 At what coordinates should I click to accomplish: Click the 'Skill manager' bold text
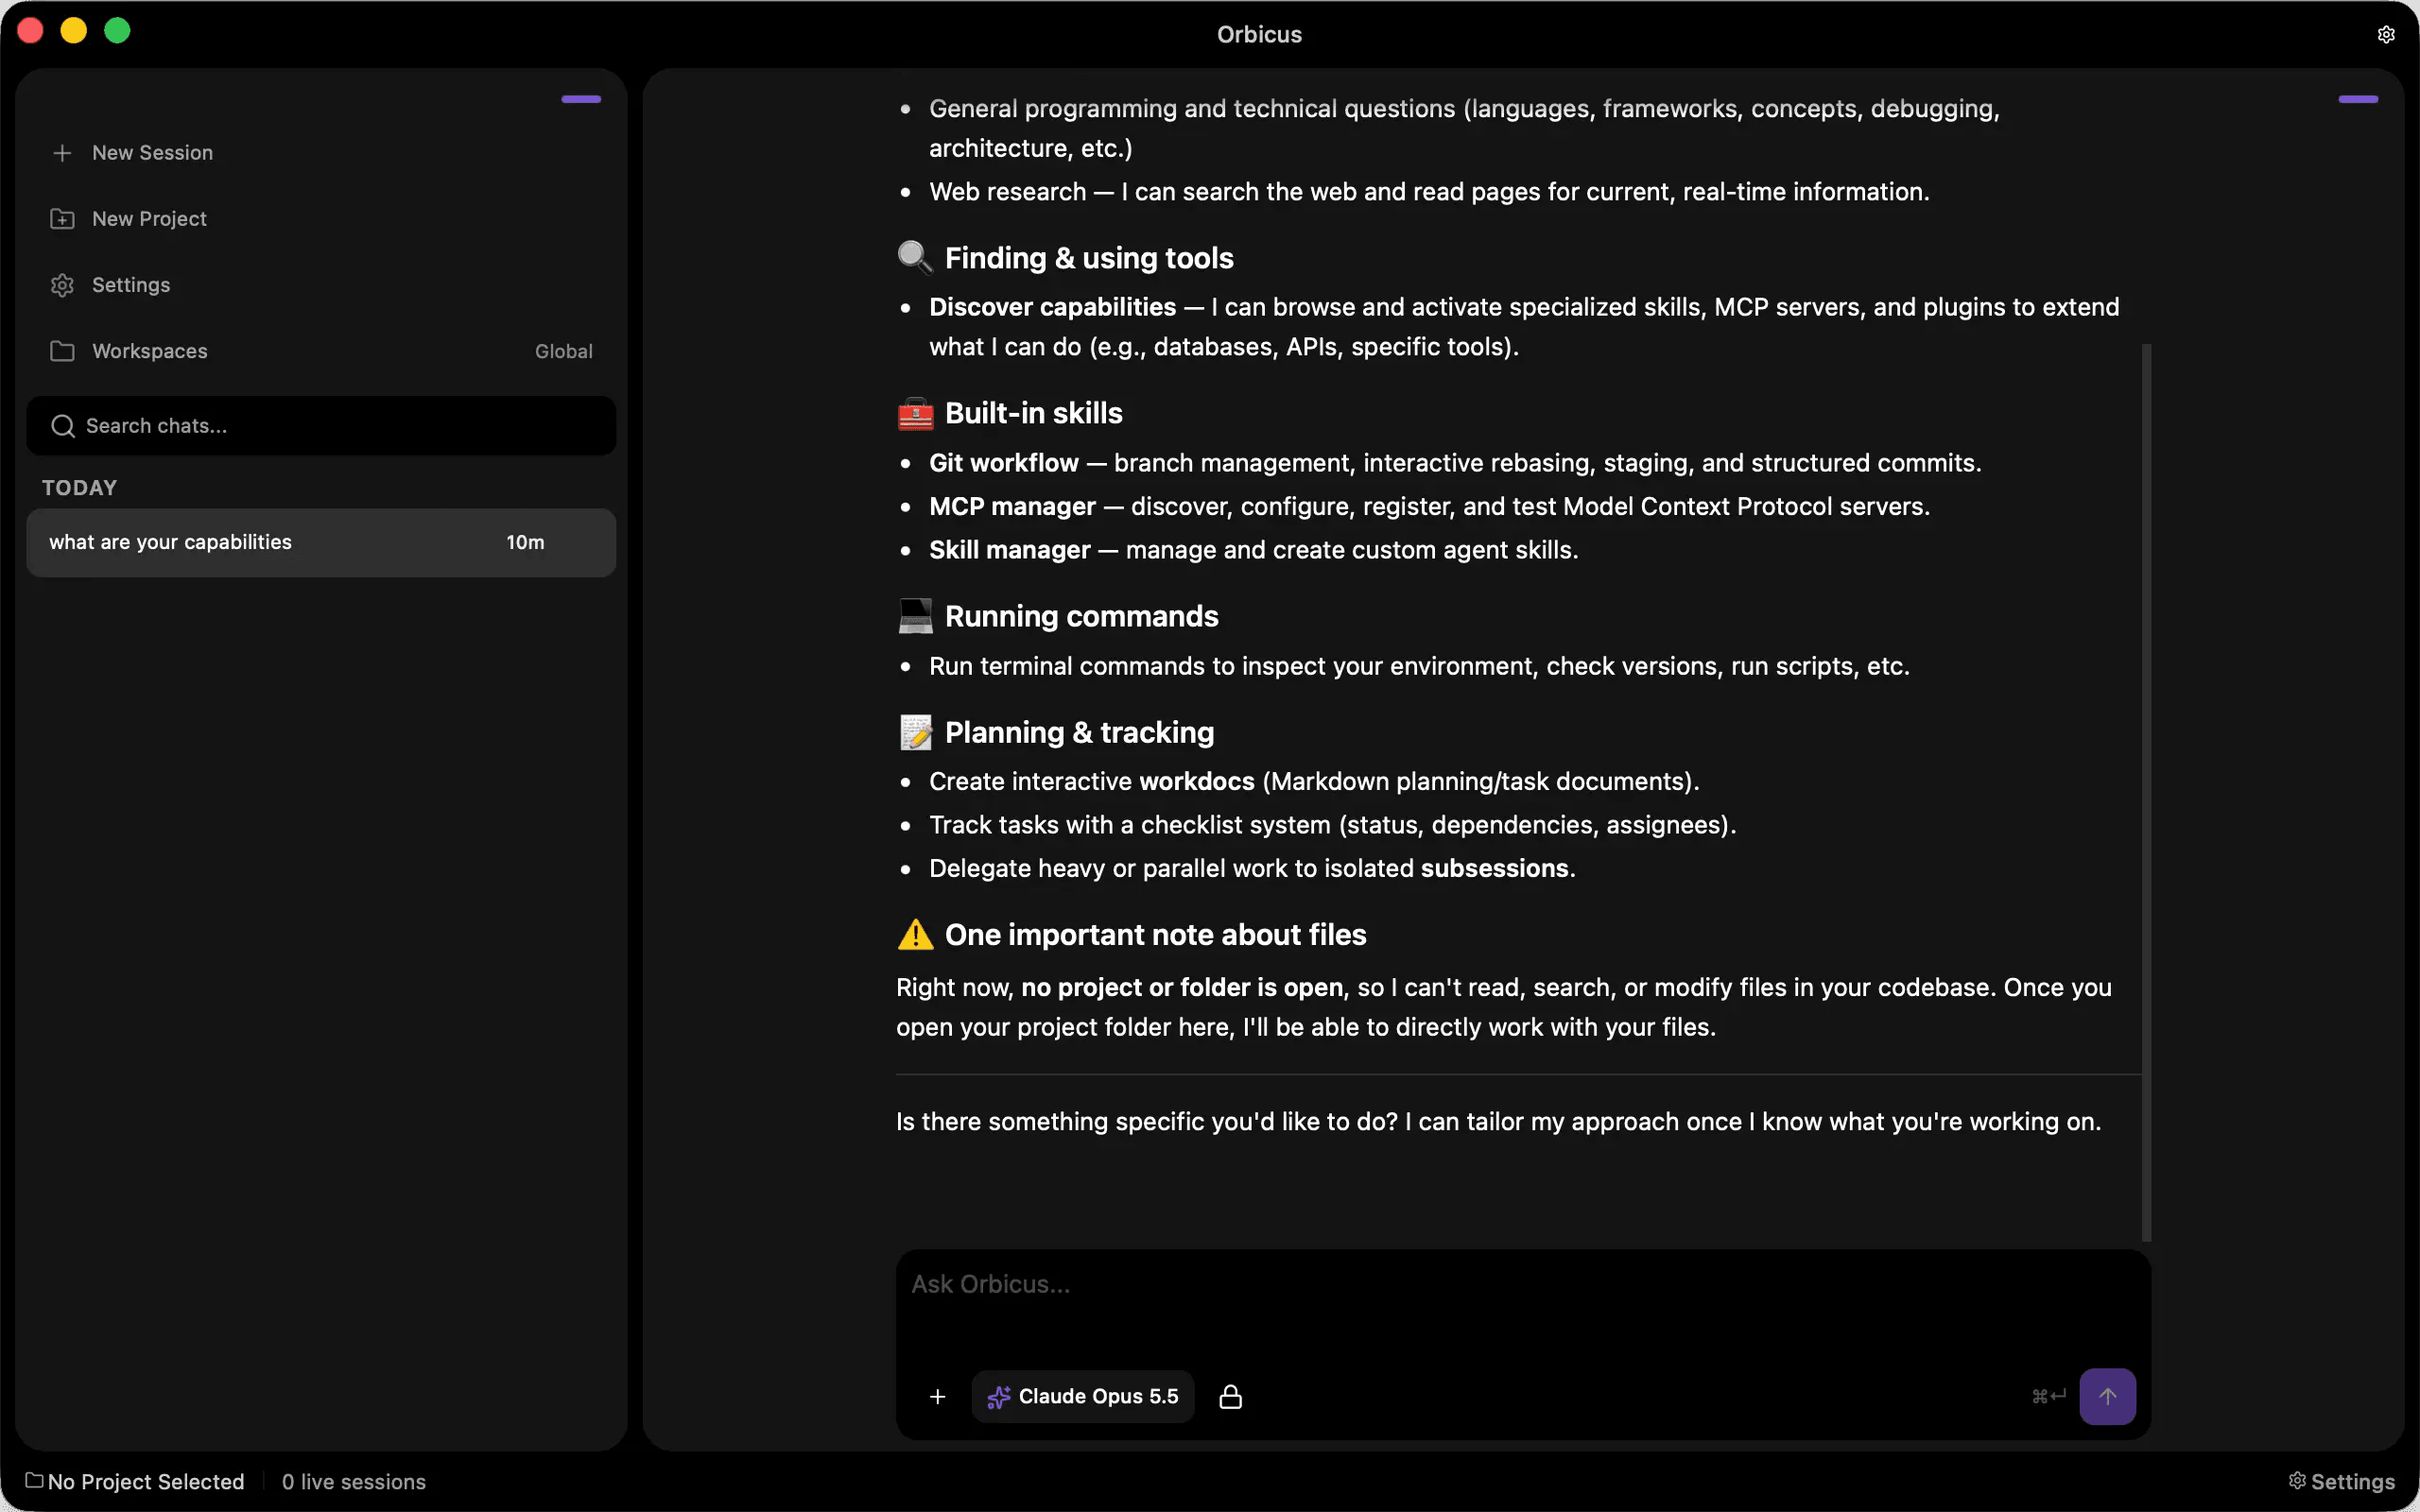(1009, 550)
